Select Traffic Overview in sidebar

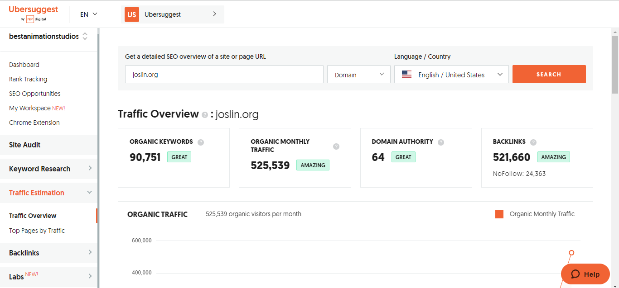(x=33, y=216)
